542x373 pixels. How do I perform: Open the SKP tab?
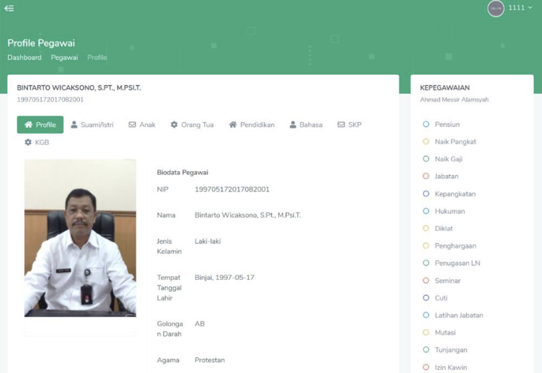point(350,125)
